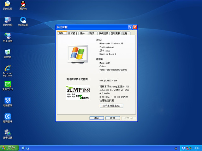Image resolution: width=202 pixels, height=151 pixels.
Task: Switch to the 系统还原 tab
Action: (104, 33)
